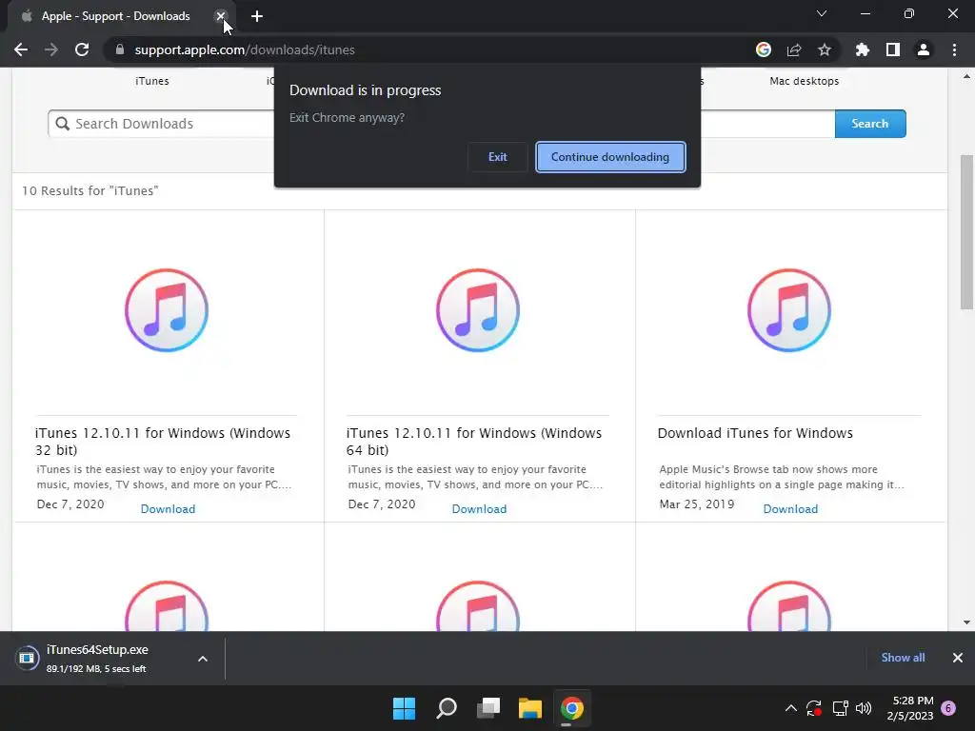Open the Chrome three-dot menu
Image resolution: width=975 pixels, height=731 pixels.
point(954,49)
